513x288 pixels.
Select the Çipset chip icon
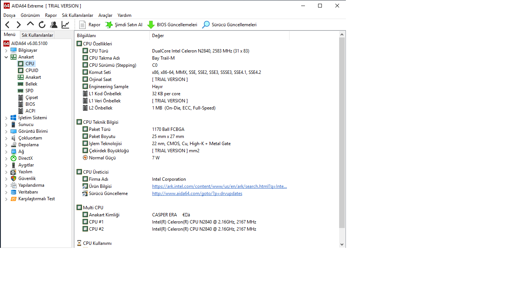(x=21, y=97)
